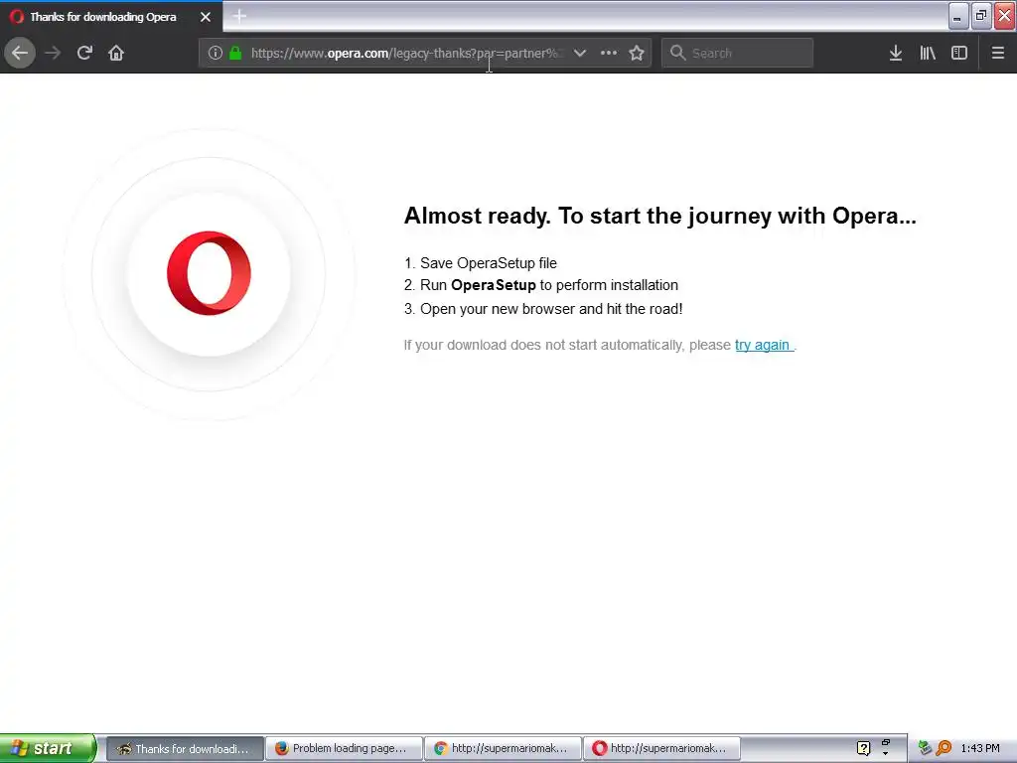Open the Windows start menu
The height and width of the screenshot is (763, 1017).
tap(48, 748)
